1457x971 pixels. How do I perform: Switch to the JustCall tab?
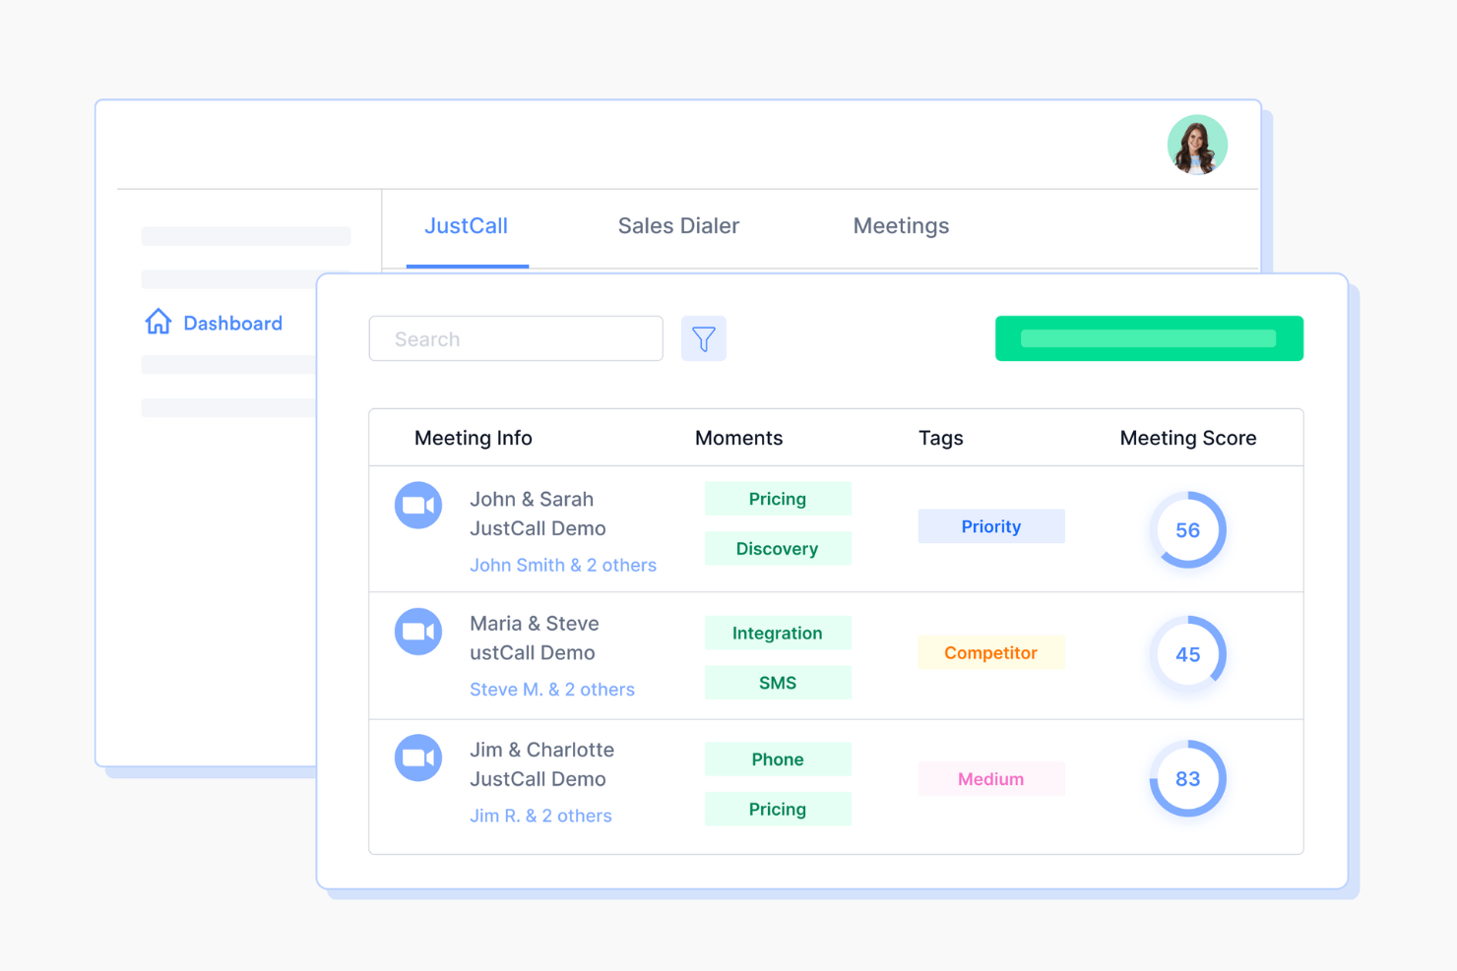467,226
